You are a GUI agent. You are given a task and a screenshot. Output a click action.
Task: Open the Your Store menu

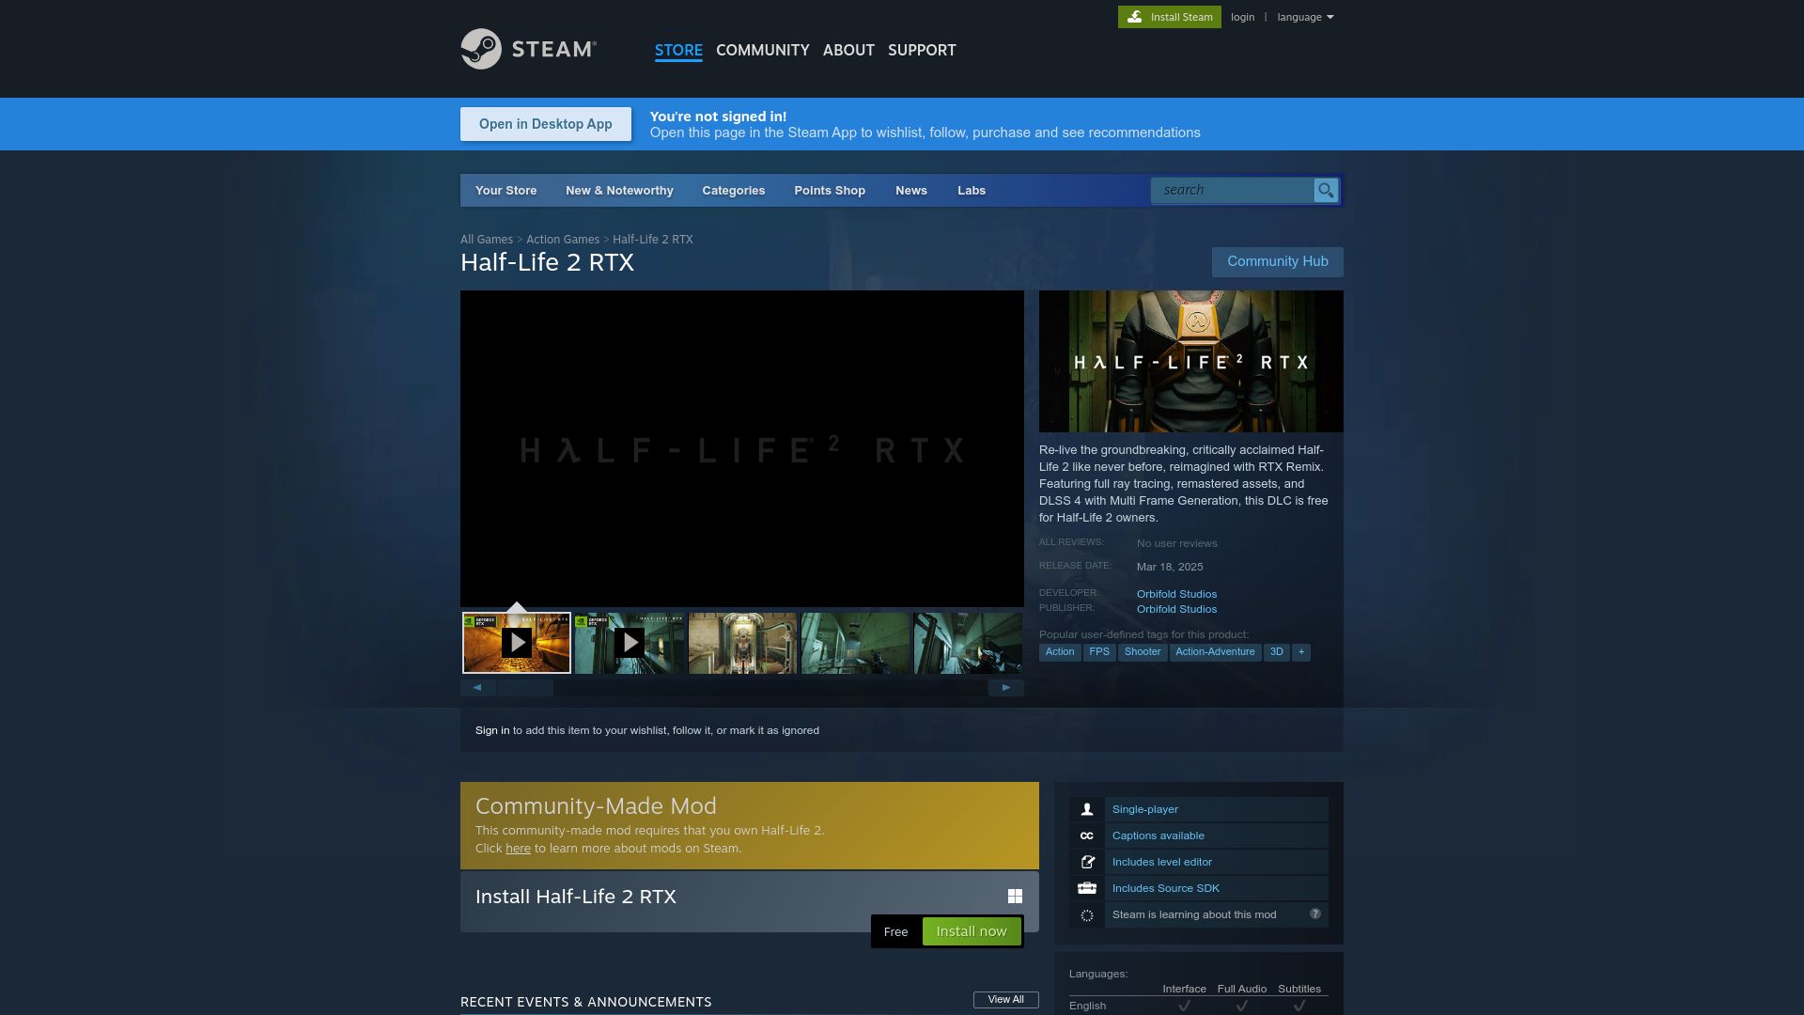click(x=505, y=190)
